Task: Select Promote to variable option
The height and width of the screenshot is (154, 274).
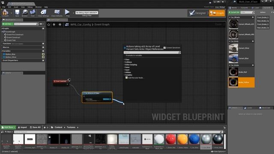Action: pyautogui.click(x=134, y=55)
